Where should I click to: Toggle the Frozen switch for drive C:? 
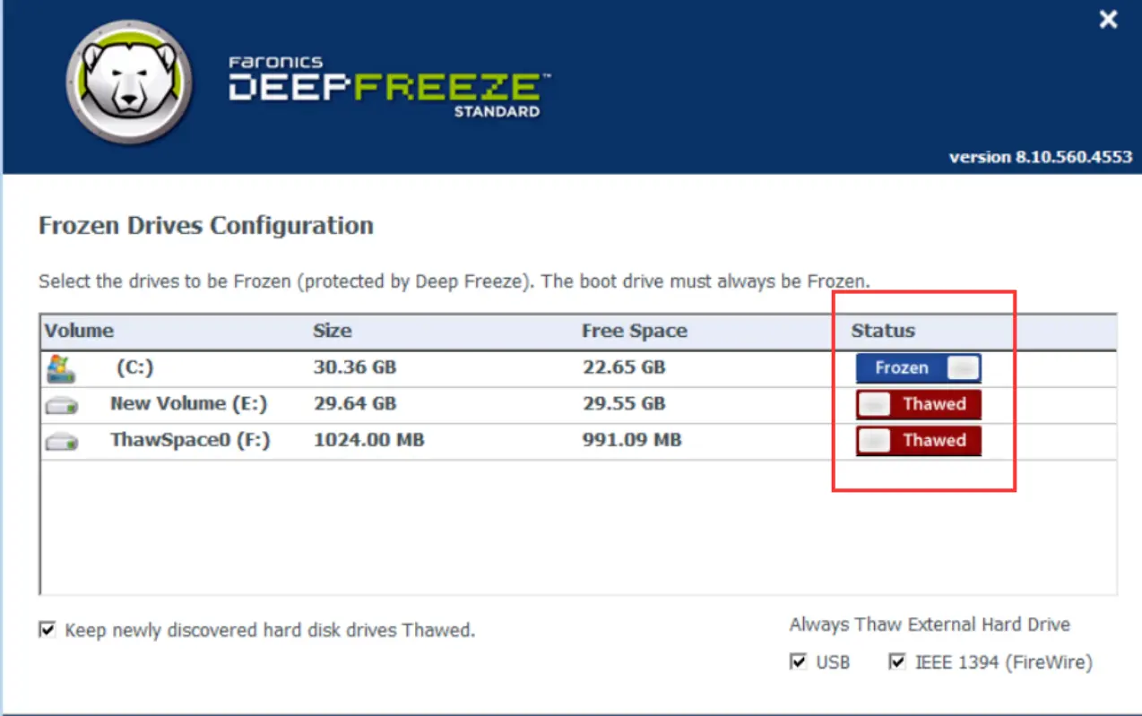tap(918, 368)
